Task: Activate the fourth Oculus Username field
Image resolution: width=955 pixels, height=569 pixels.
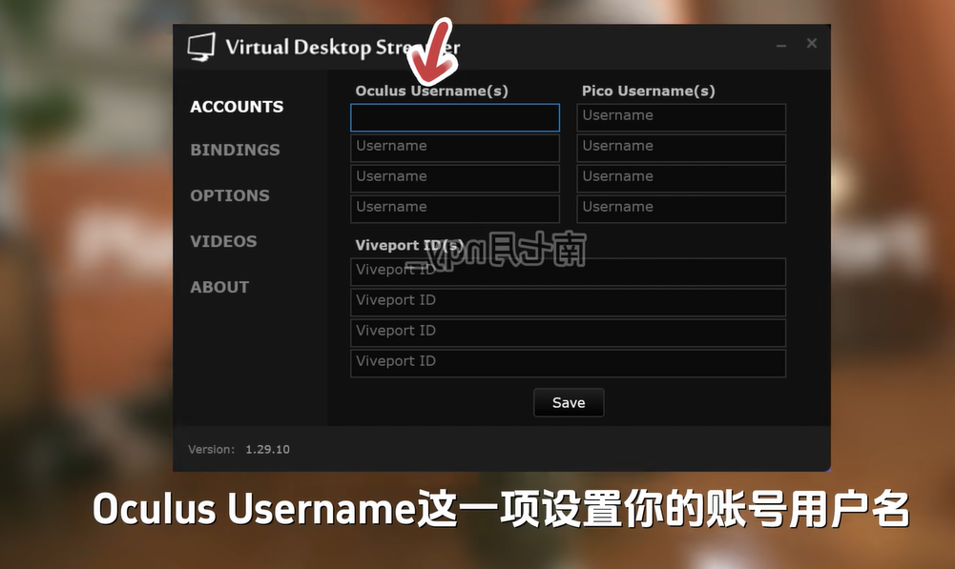Action: [x=455, y=209]
